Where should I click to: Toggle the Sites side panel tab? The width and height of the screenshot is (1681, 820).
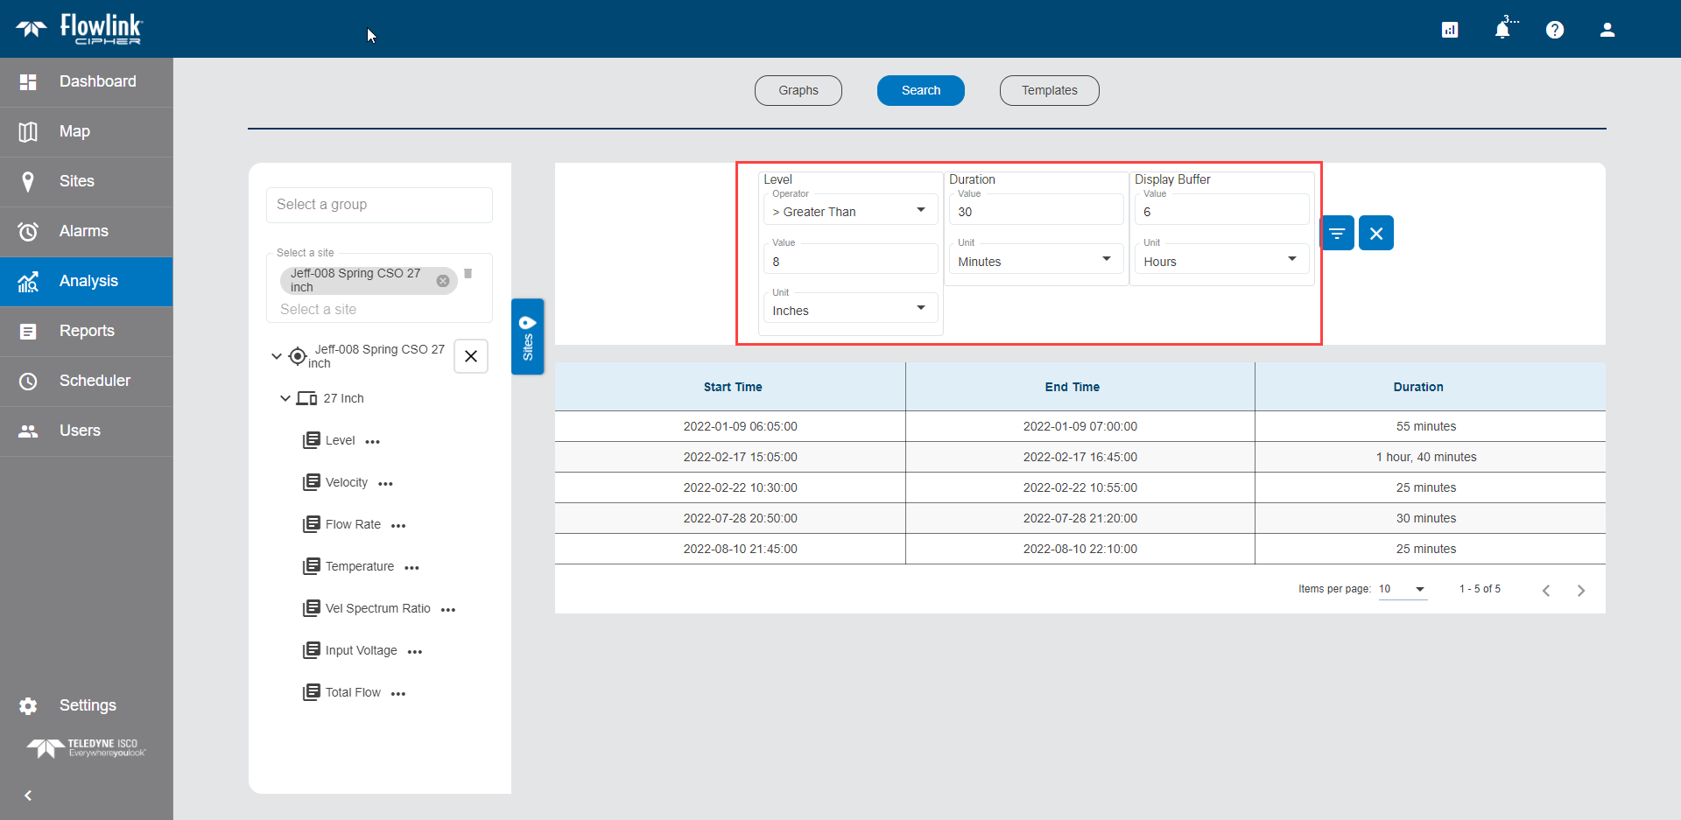(x=527, y=337)
